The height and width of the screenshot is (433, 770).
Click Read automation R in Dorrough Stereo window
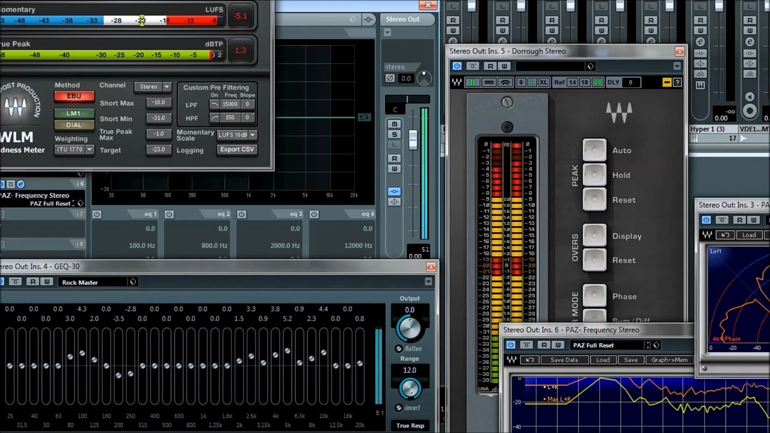click(x=490, y=66)
